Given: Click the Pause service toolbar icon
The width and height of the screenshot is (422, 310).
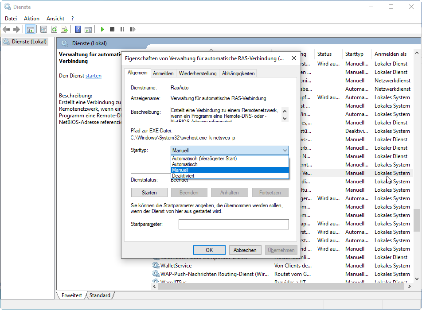Looking at the screenshot, I should click(122, 29).
